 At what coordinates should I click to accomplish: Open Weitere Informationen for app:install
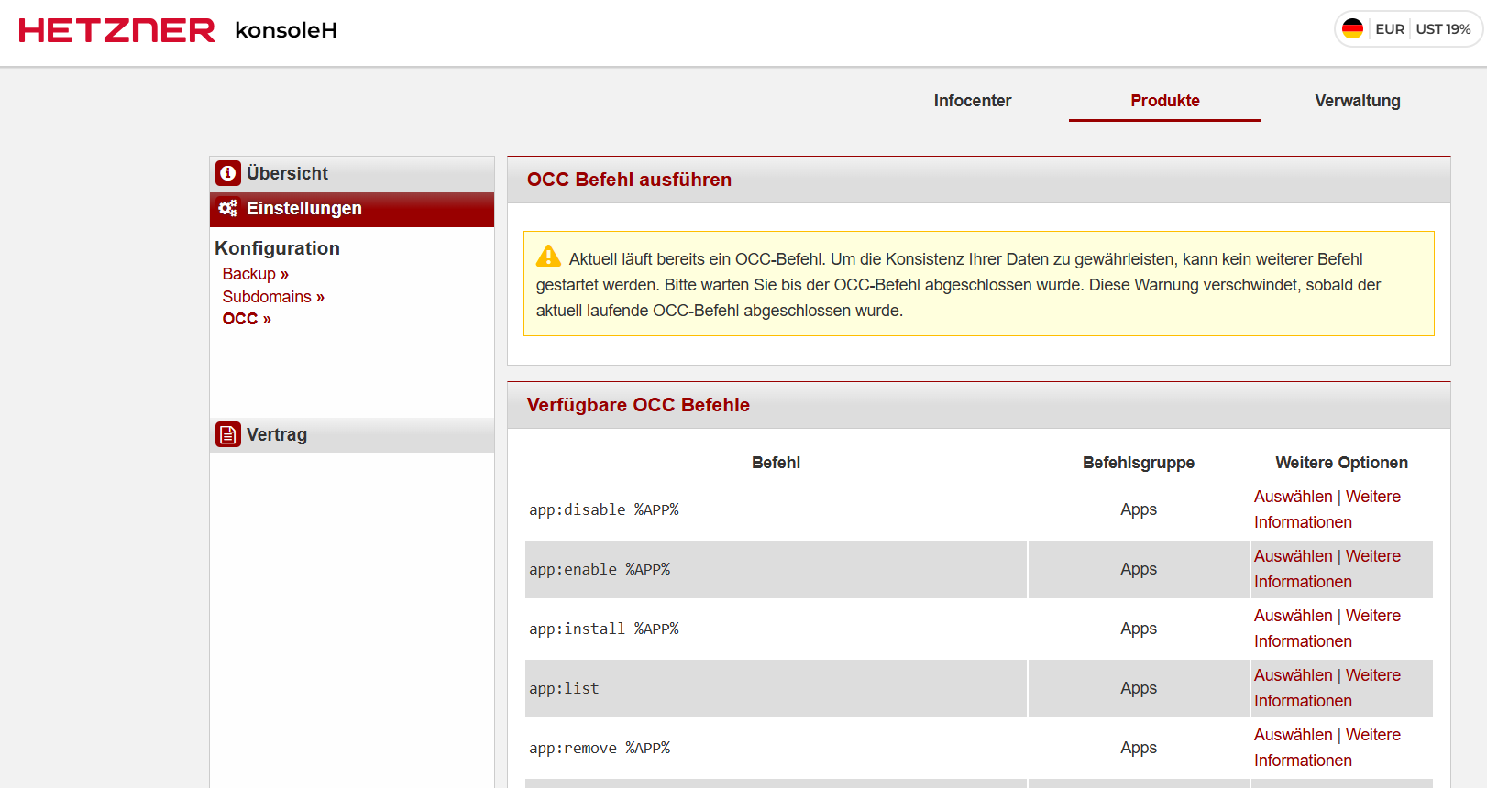coord(1303,641)
